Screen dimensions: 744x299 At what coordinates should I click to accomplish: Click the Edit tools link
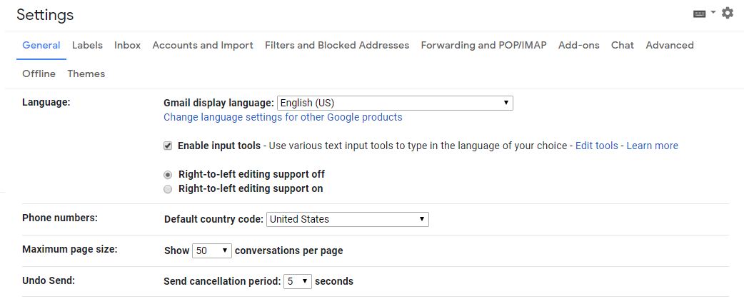596,146
